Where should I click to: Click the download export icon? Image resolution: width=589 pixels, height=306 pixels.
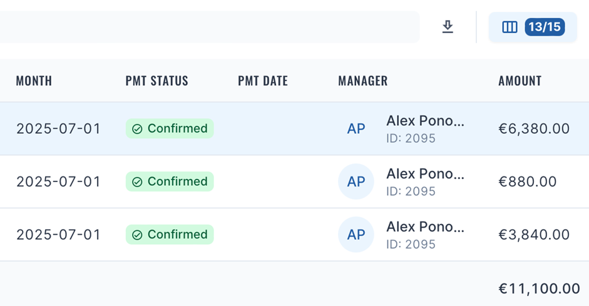(448, 27)
